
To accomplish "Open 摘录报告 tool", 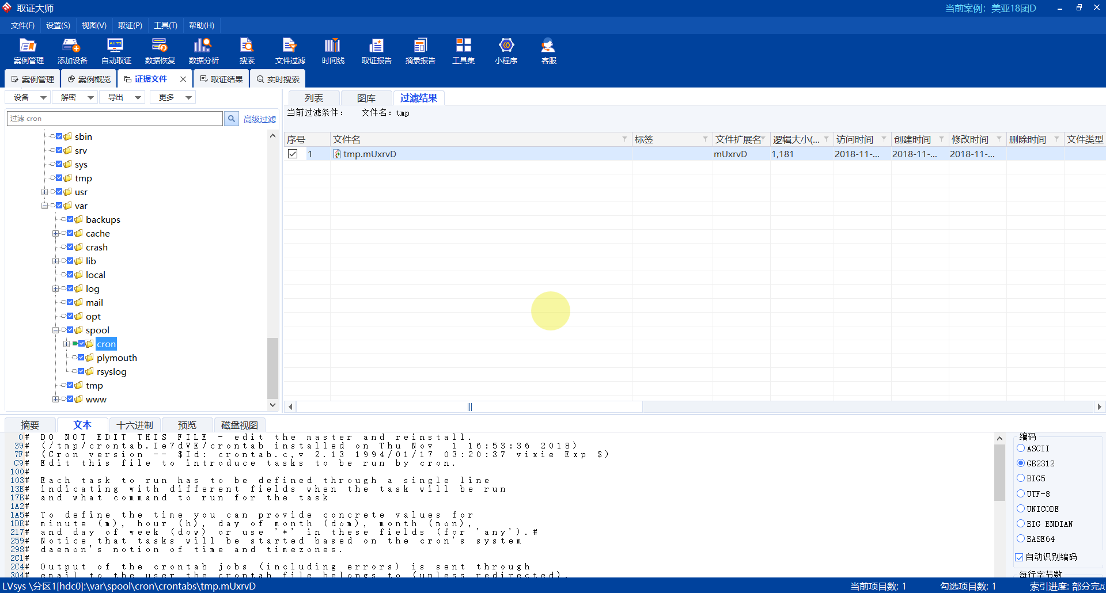I will click(x=420, y=51).
